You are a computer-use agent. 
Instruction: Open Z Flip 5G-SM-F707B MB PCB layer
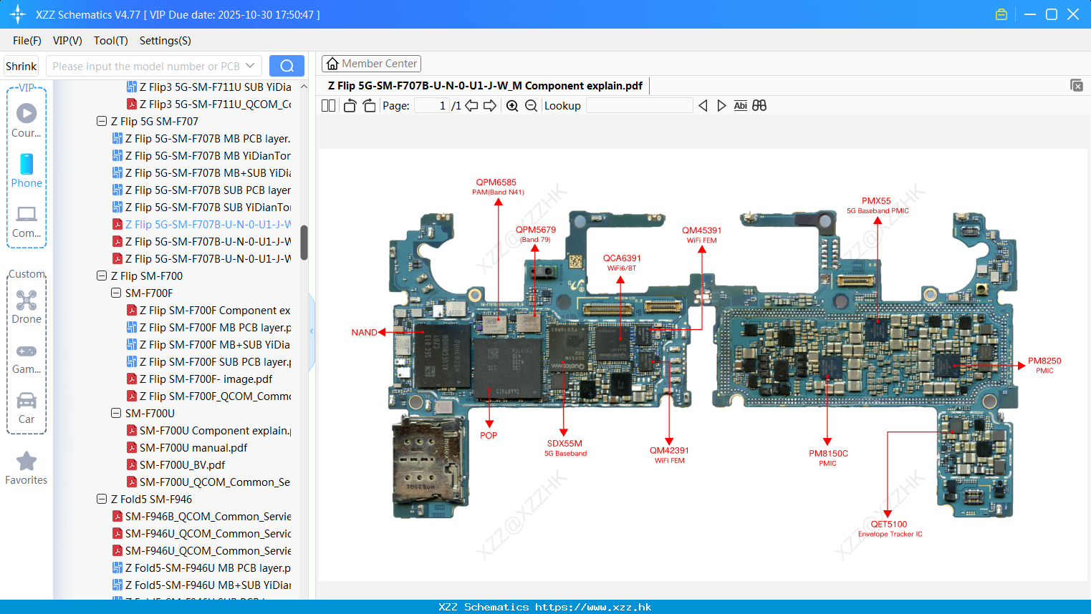[201, 138]
